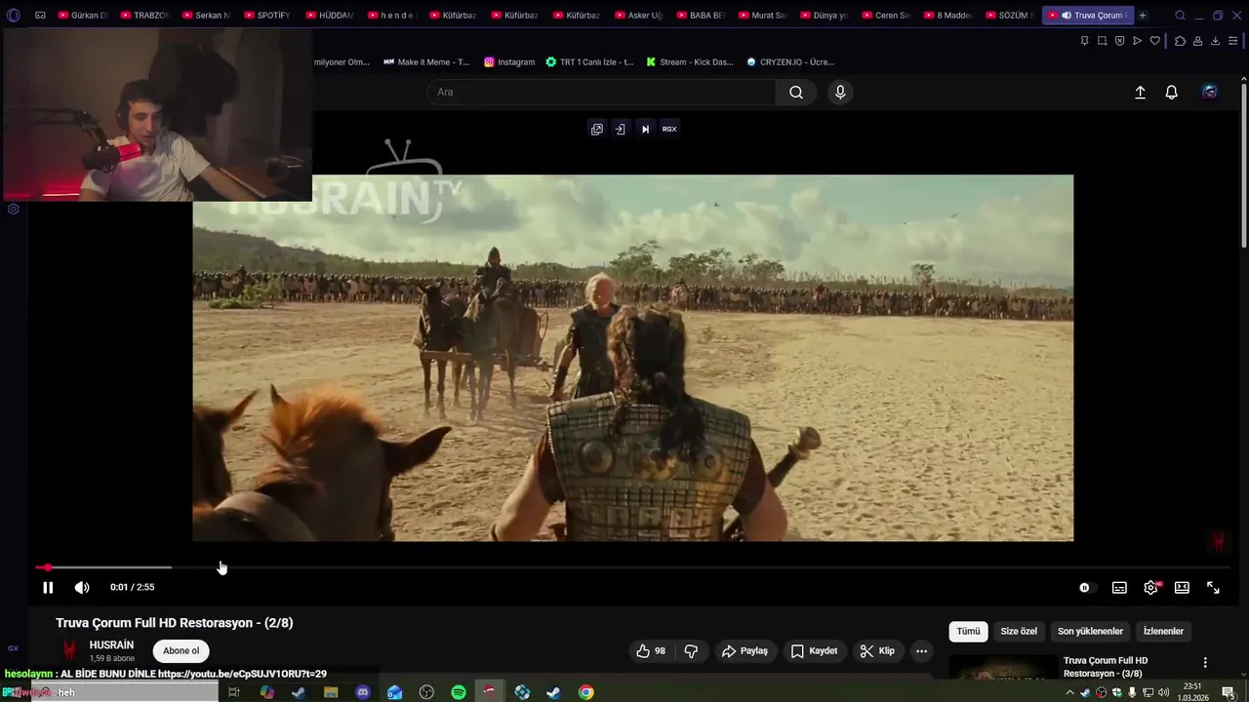
Task: Click the Ara search input field
Action: 601,92
